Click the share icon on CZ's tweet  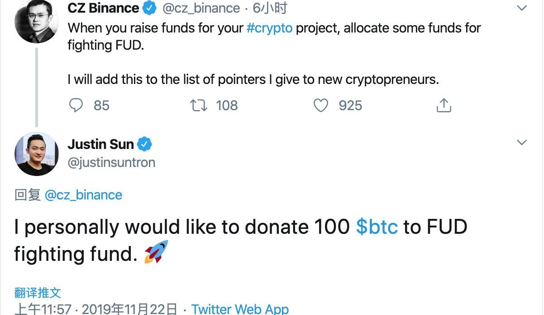click(444, 105)
